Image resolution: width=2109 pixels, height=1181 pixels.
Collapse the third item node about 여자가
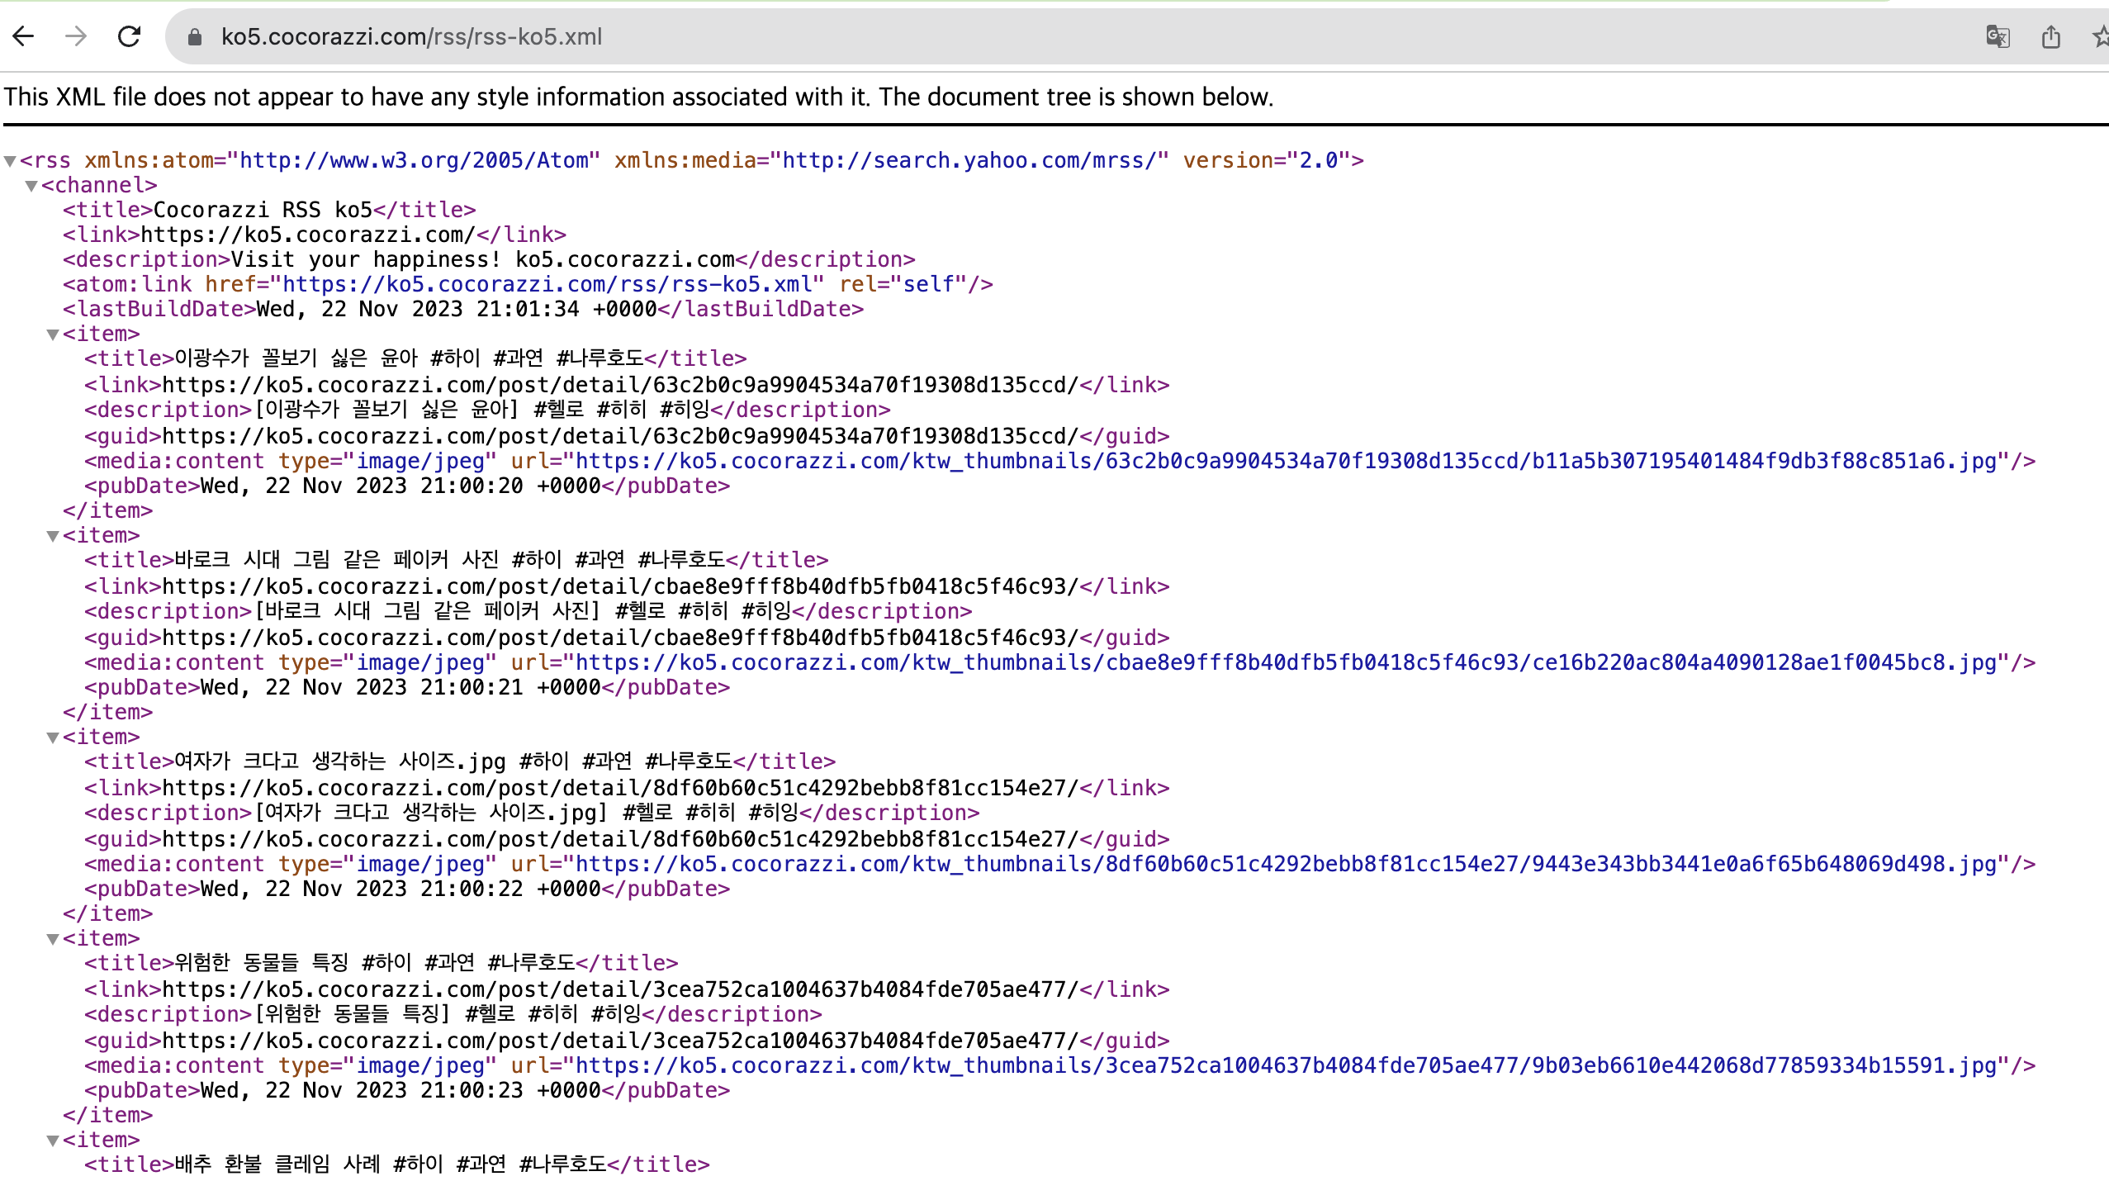pyautogui.click(x=53, y=738)
